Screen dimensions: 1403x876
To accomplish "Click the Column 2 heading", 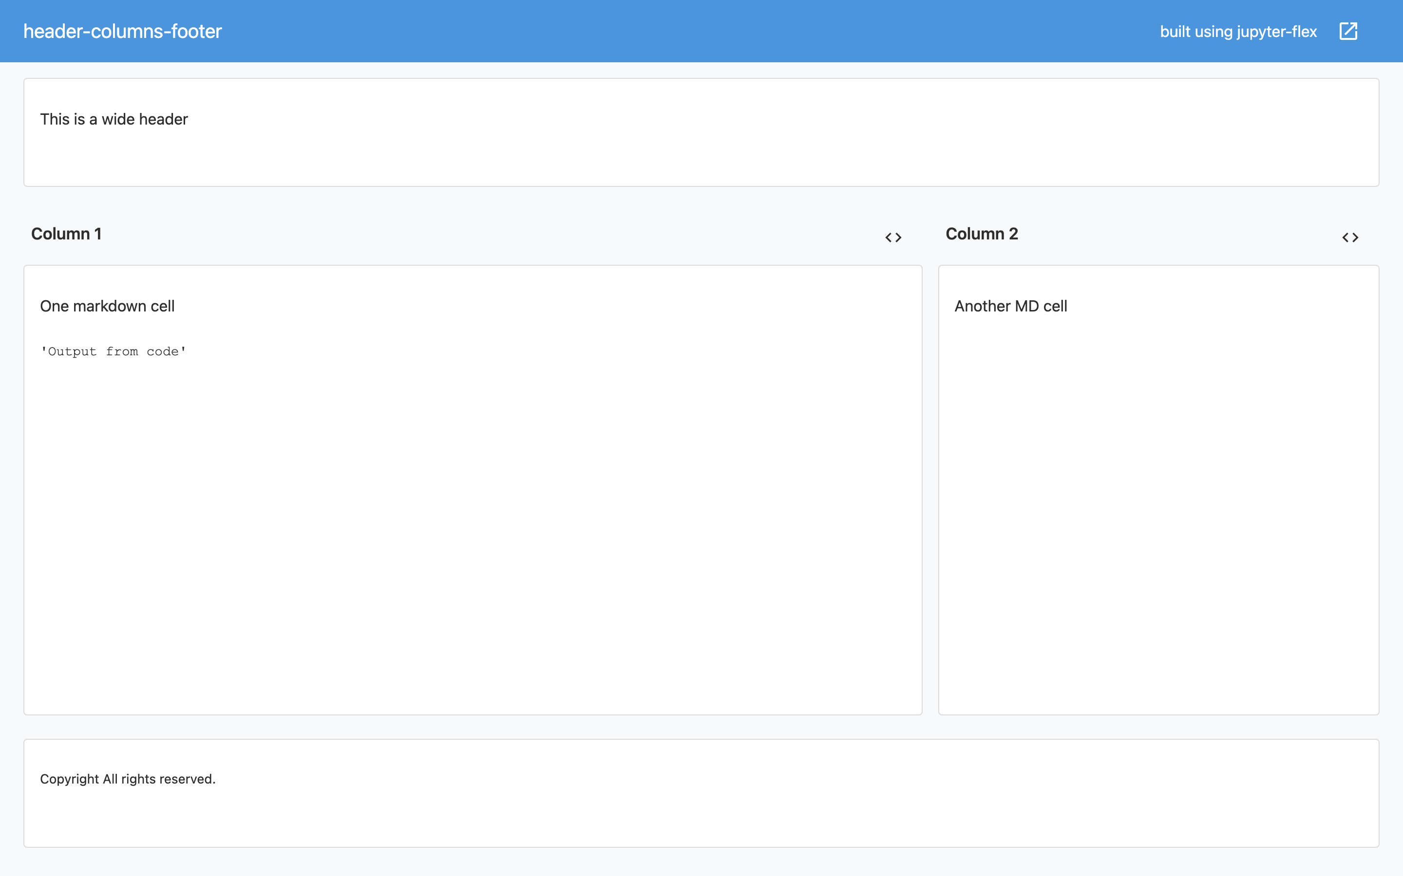I will [x=982, y=234].
